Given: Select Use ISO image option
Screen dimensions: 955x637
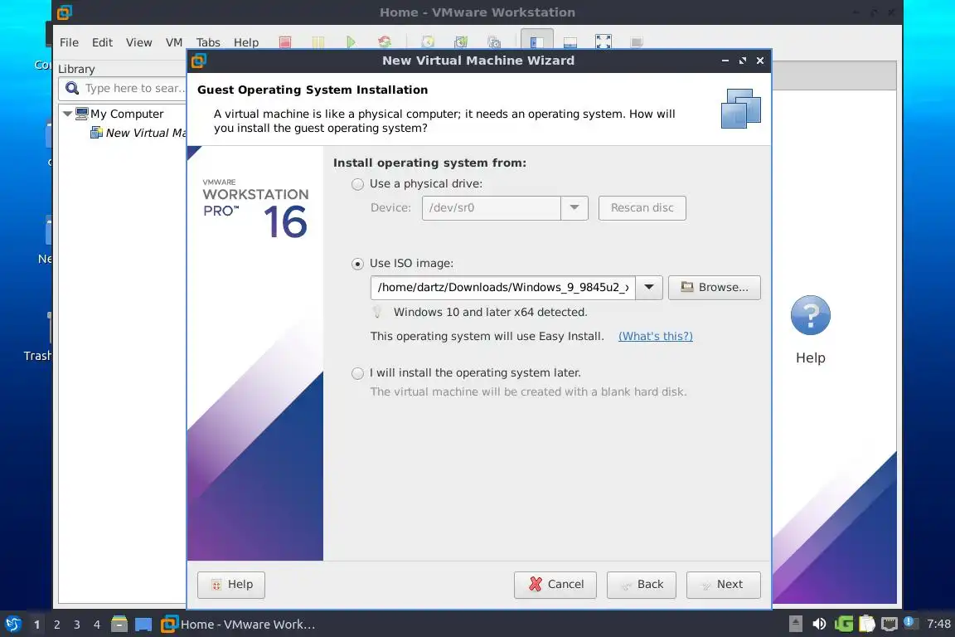Looking at the screenshot, I should coord(357,264).
